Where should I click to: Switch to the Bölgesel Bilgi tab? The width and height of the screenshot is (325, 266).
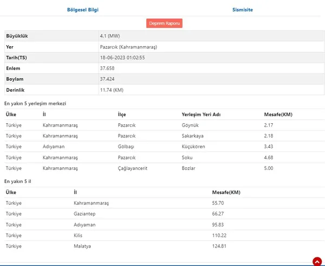click(82, 10)
